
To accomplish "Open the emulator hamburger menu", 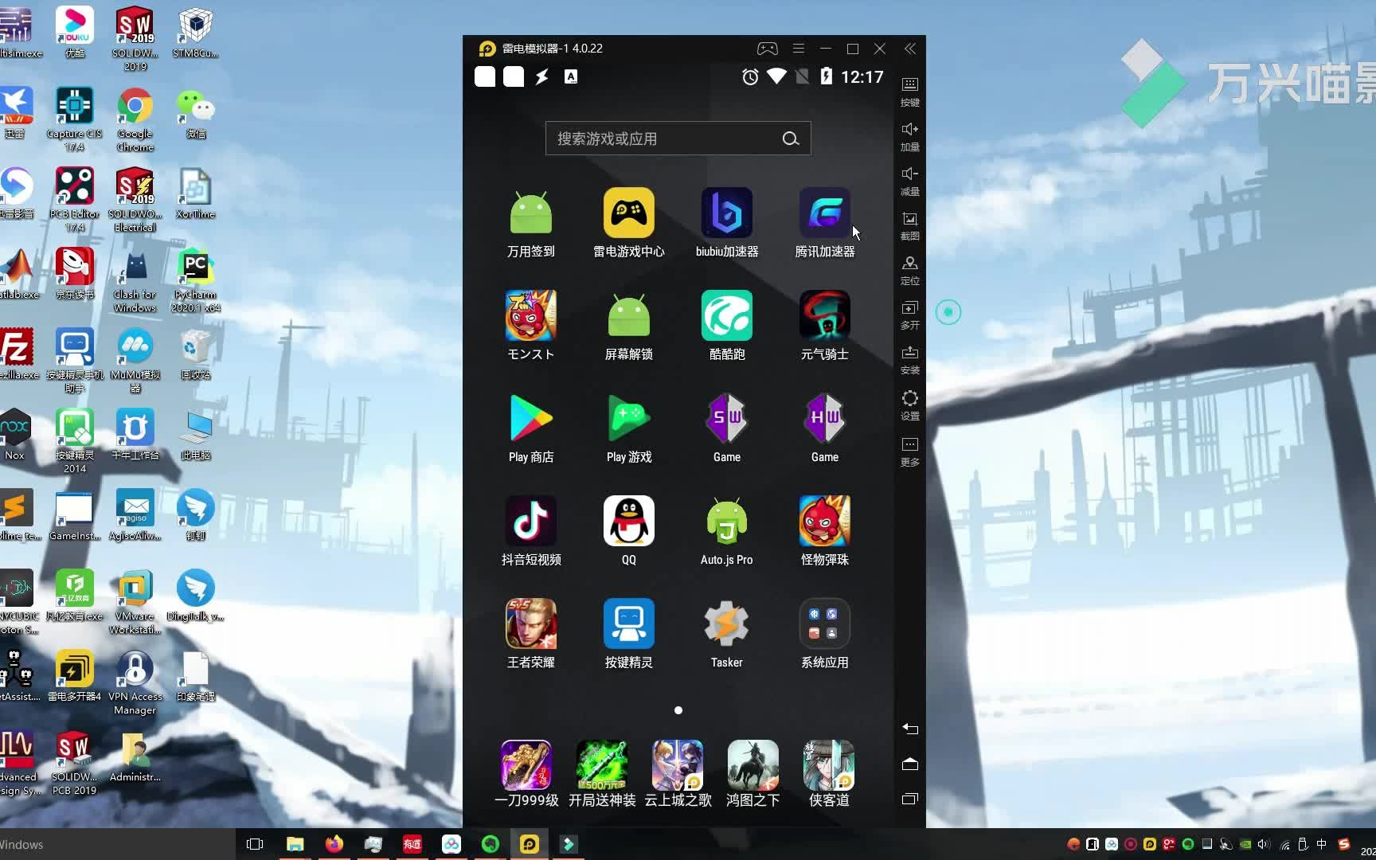I will click(799, 49).
